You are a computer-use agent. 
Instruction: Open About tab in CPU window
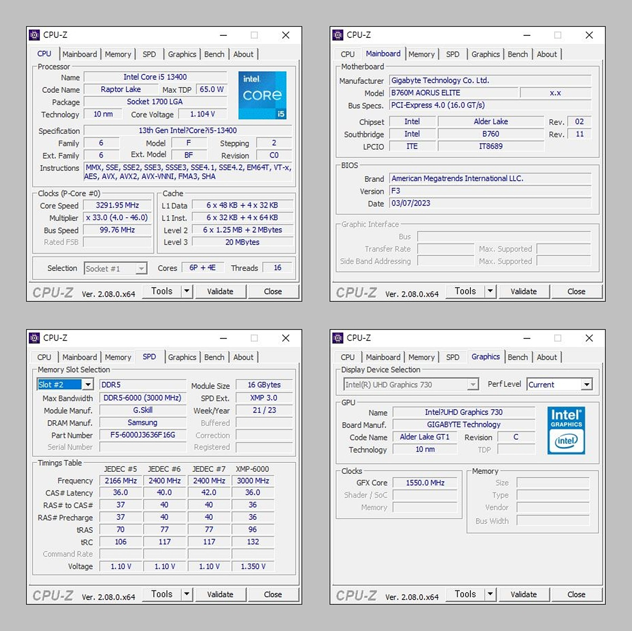243,54
